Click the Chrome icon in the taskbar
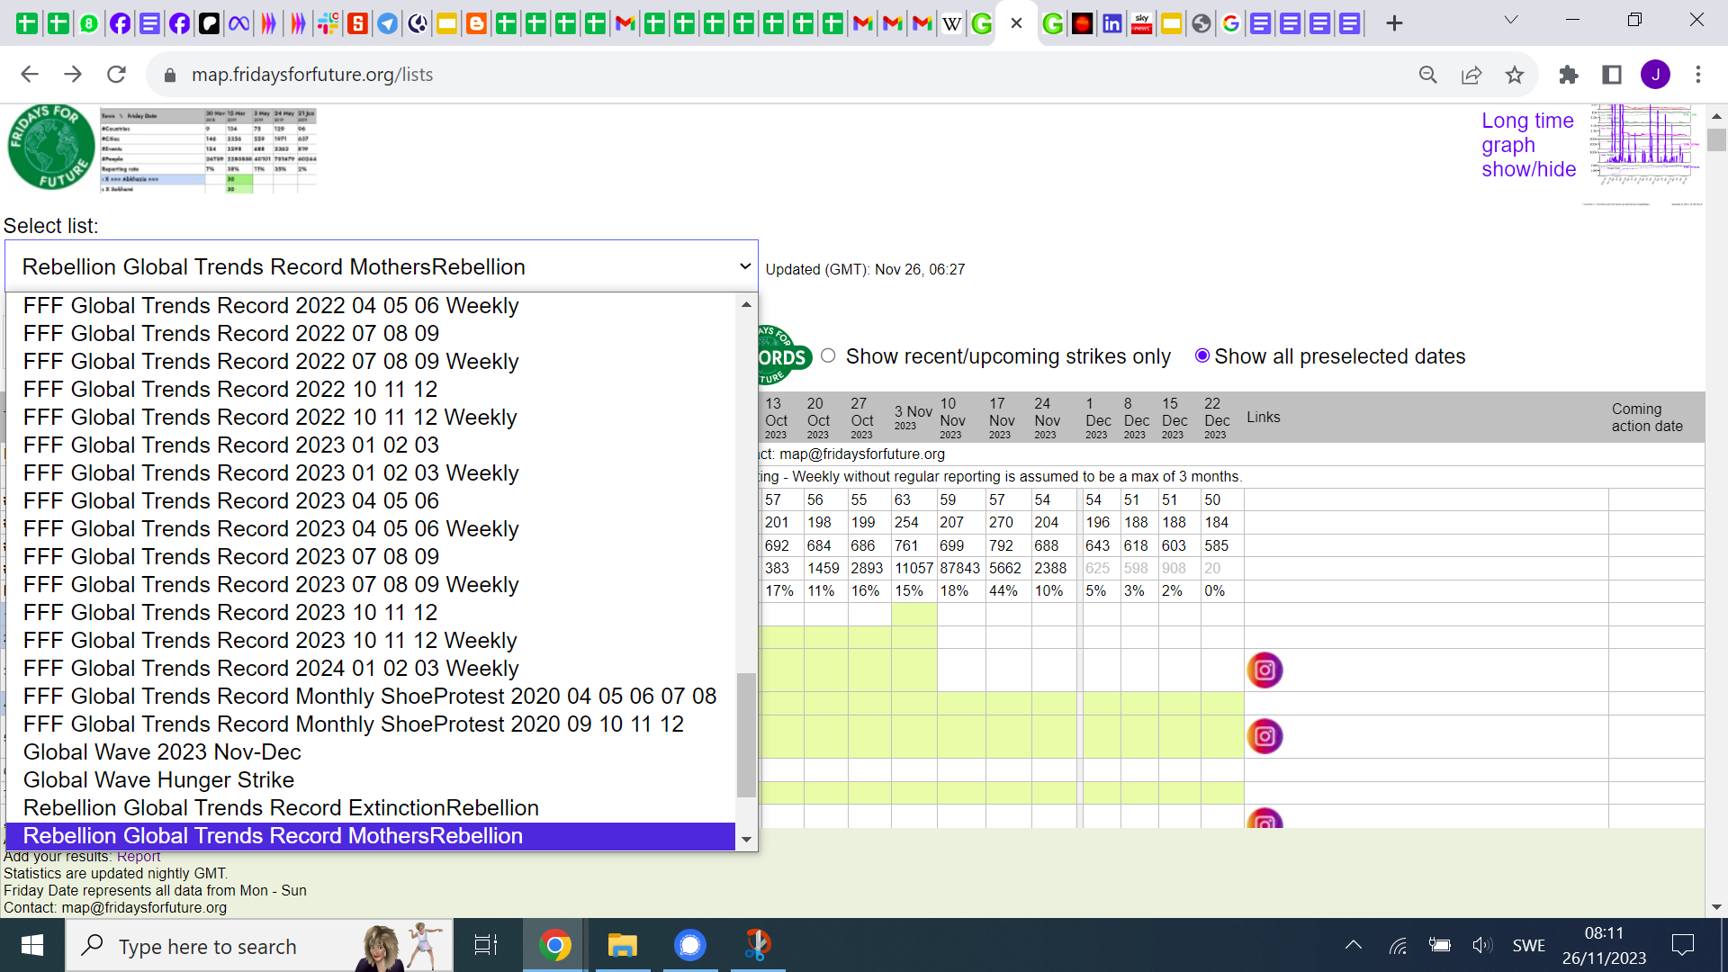 pos(555,946)
